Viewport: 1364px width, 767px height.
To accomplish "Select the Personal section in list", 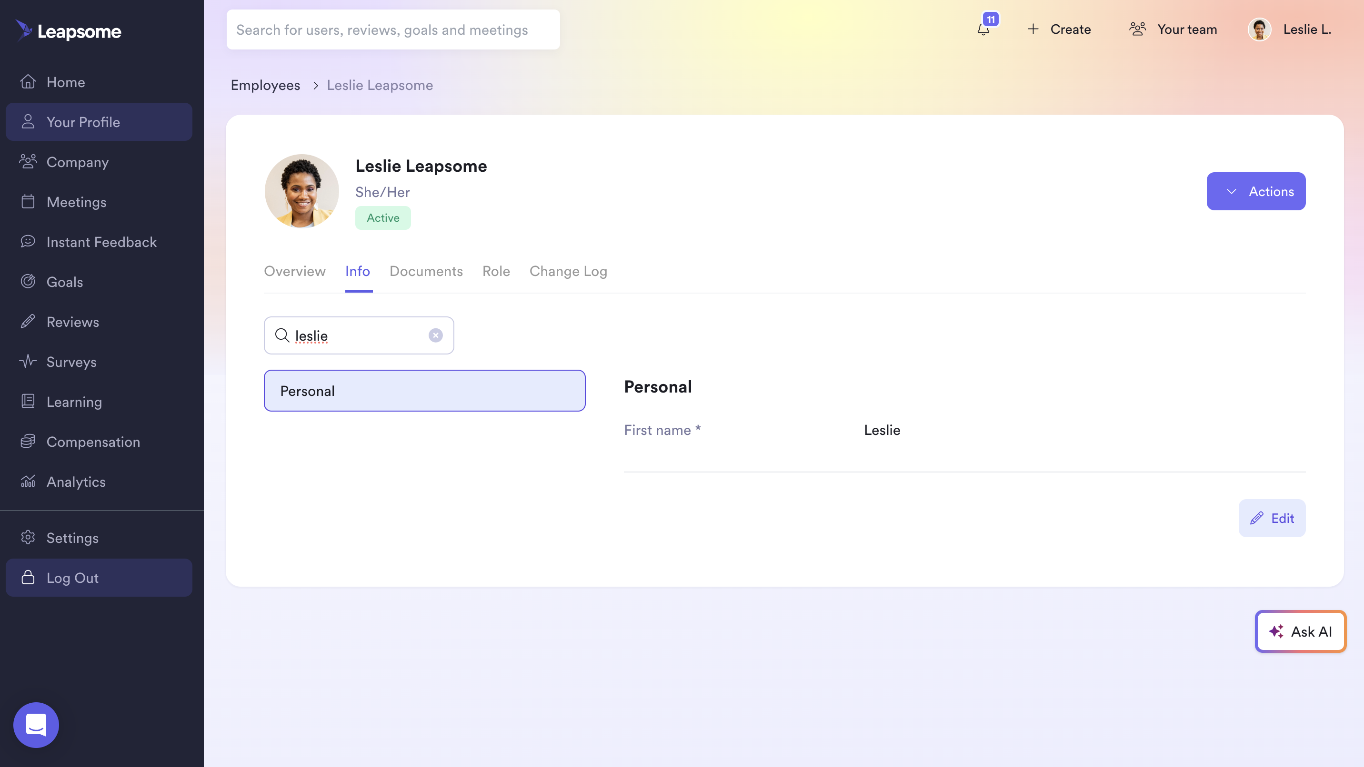I will 425,390.
